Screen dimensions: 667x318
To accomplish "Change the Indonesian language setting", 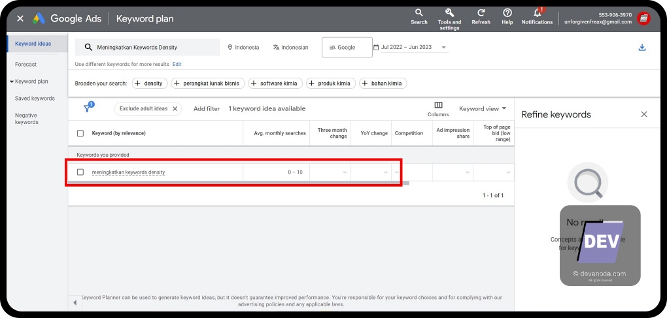I will (290, 48).
